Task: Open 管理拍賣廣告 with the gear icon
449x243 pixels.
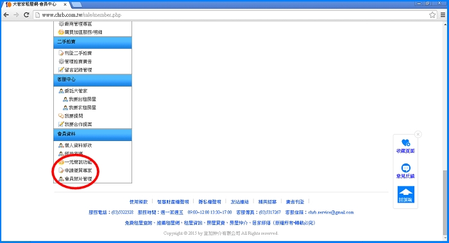Action: point(75,62)
